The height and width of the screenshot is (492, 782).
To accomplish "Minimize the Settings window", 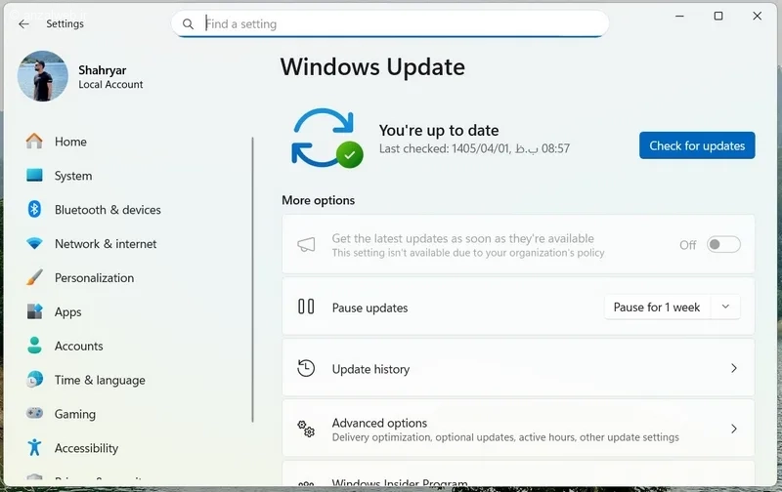I will (679, 16).
